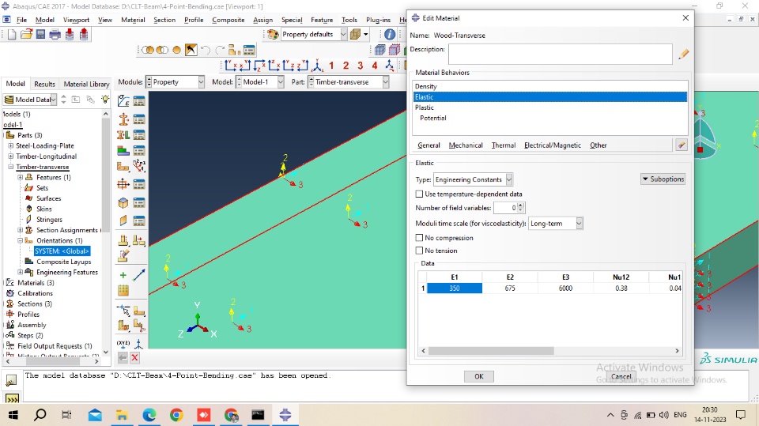Screen dimensions: 759x426
Task: Click Assign beam normals n1 n2 icon
Action: point(139,165)
